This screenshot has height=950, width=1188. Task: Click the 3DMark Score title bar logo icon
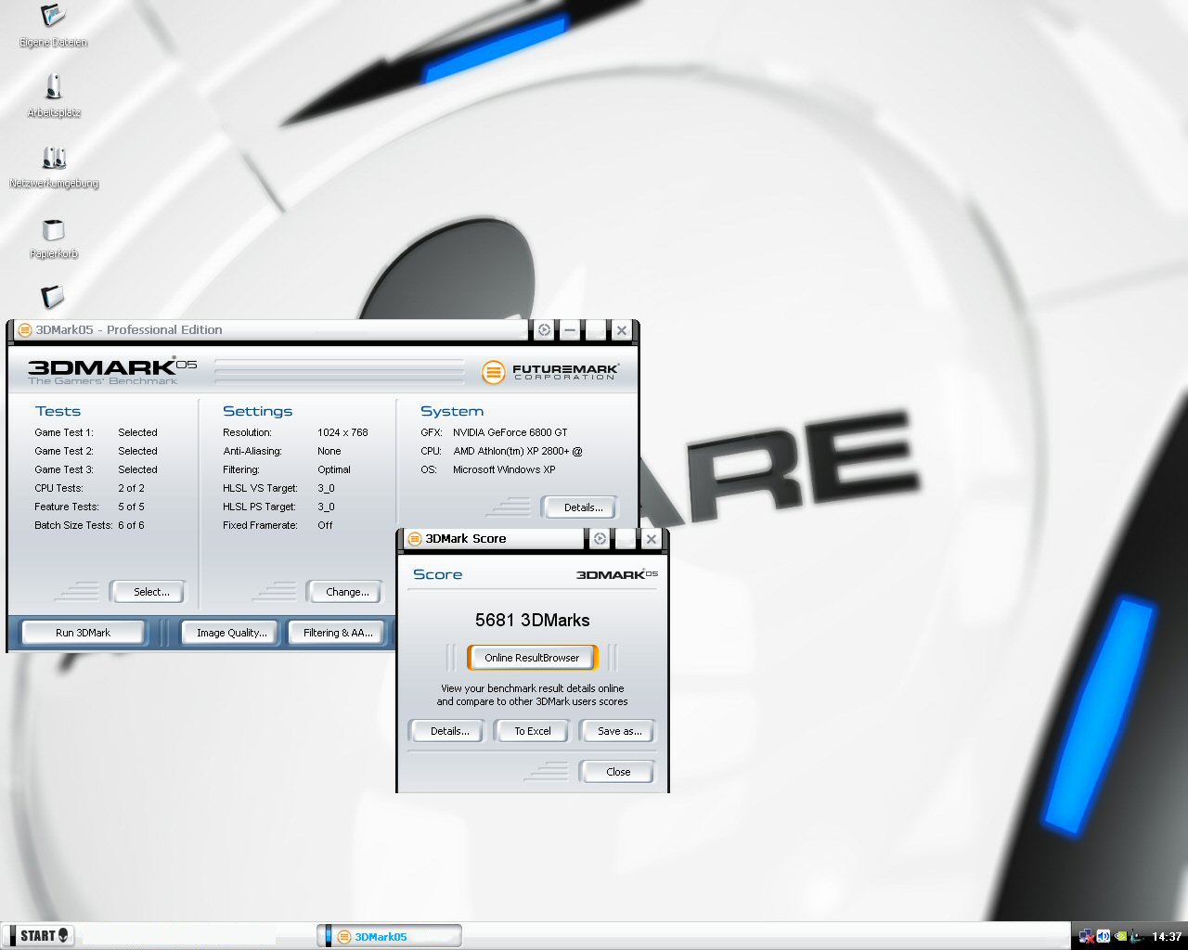coord(415,539)
